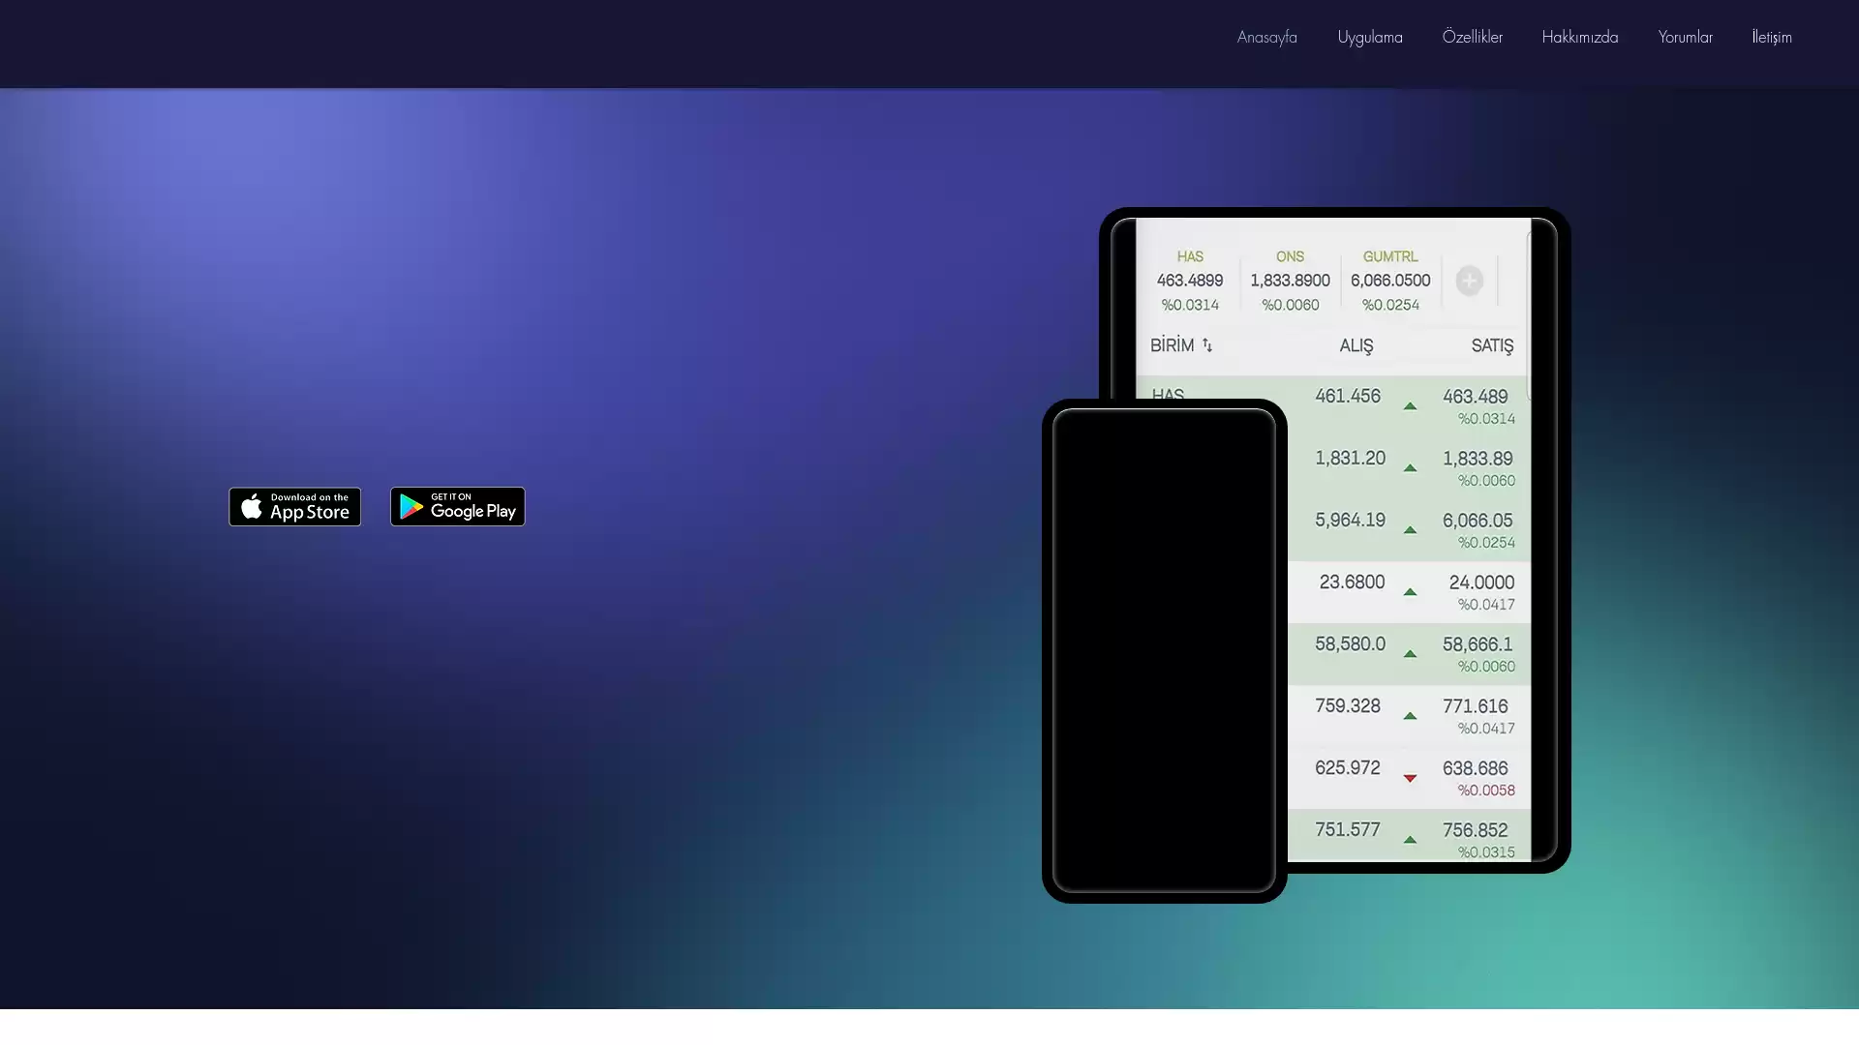Click the ONS price ticker icon
The width and height of the screenshot is (1859, 1045).
pyautogui.click(x=1290, y=280)
